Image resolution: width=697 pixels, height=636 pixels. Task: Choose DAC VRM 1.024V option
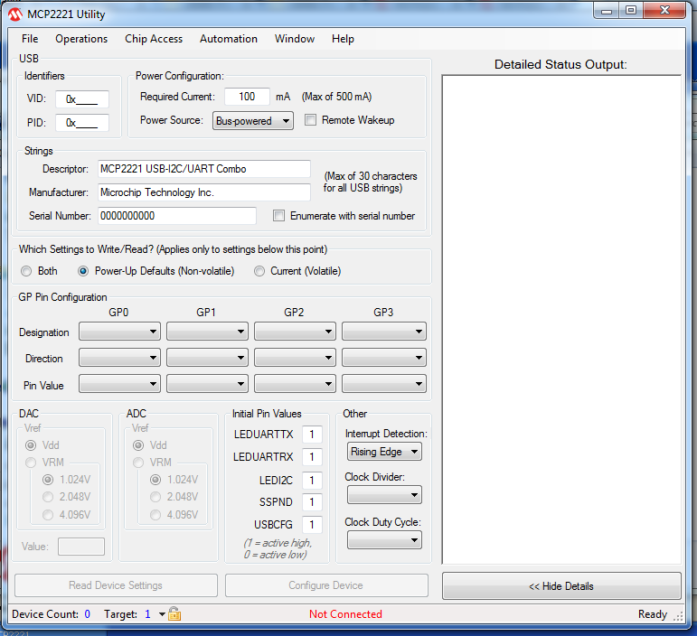(48, 480)
